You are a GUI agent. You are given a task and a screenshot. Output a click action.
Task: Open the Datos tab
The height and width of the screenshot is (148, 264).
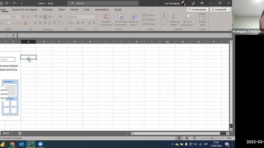click(x=61, y=9)
